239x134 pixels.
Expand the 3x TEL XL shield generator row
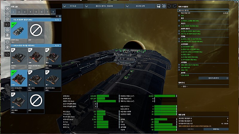179,31
